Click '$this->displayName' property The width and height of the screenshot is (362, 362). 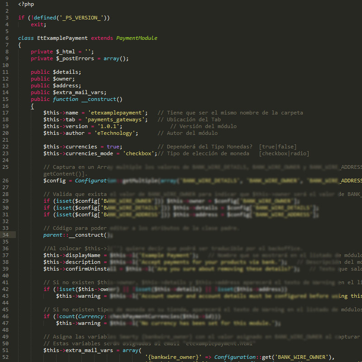[x=72, y=255]
